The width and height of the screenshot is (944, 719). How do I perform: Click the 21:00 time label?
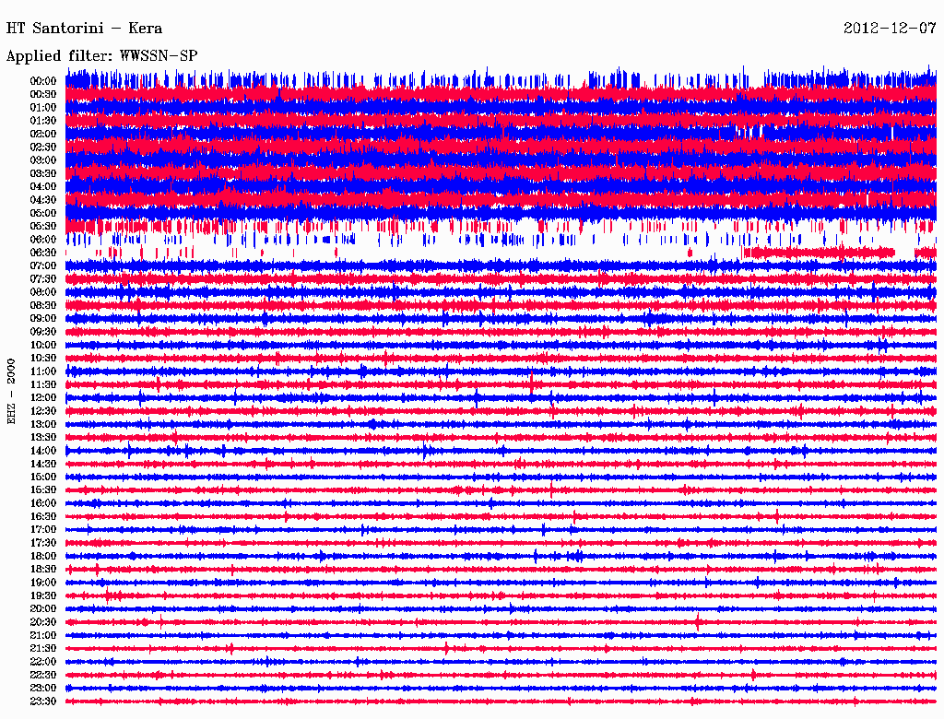[x=43, y=635]
